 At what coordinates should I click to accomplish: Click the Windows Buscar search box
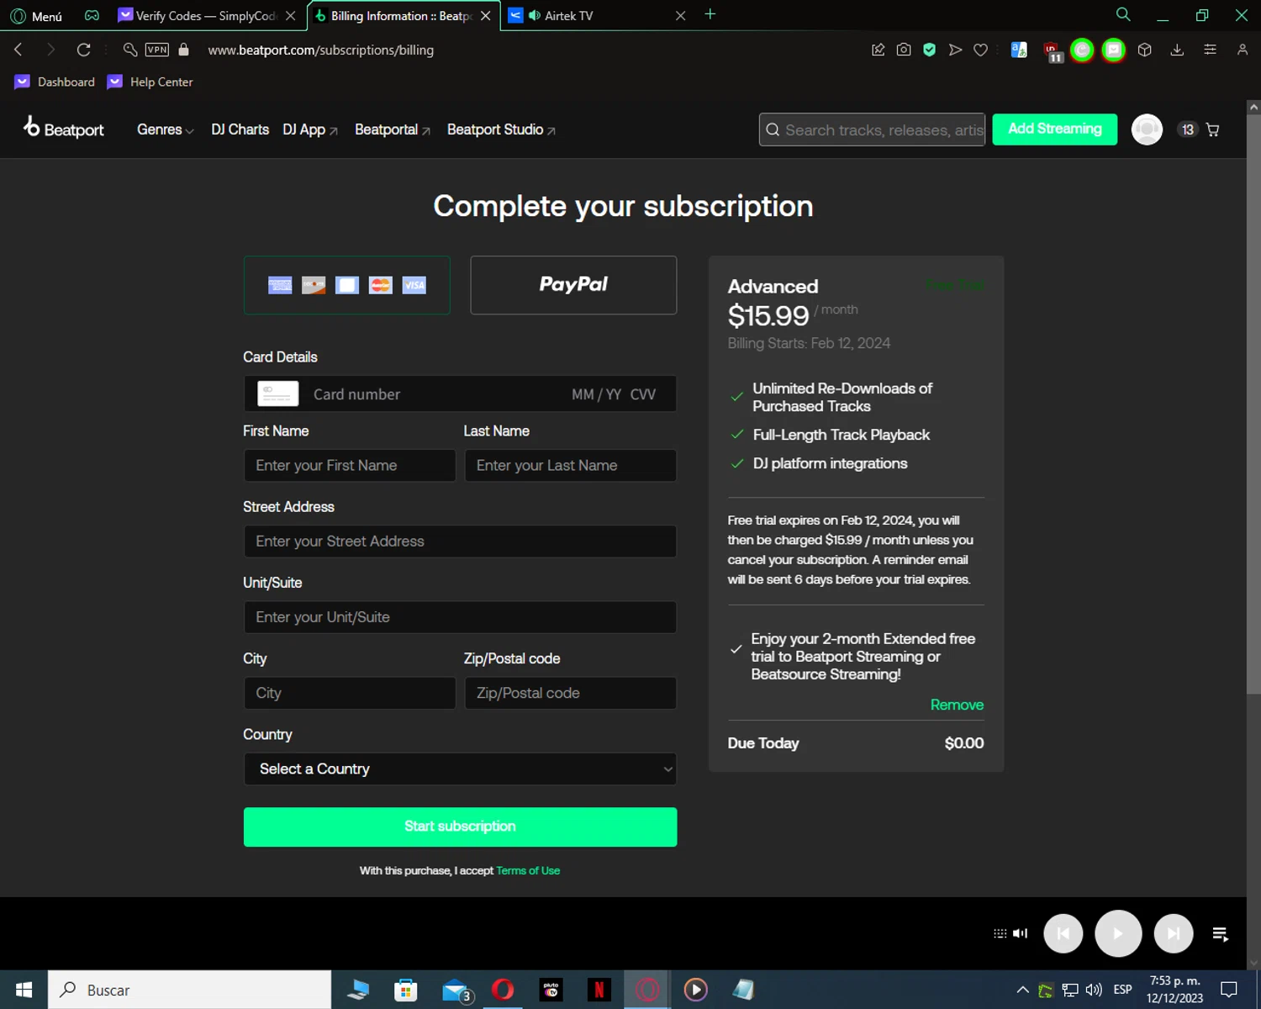[190, 990]
